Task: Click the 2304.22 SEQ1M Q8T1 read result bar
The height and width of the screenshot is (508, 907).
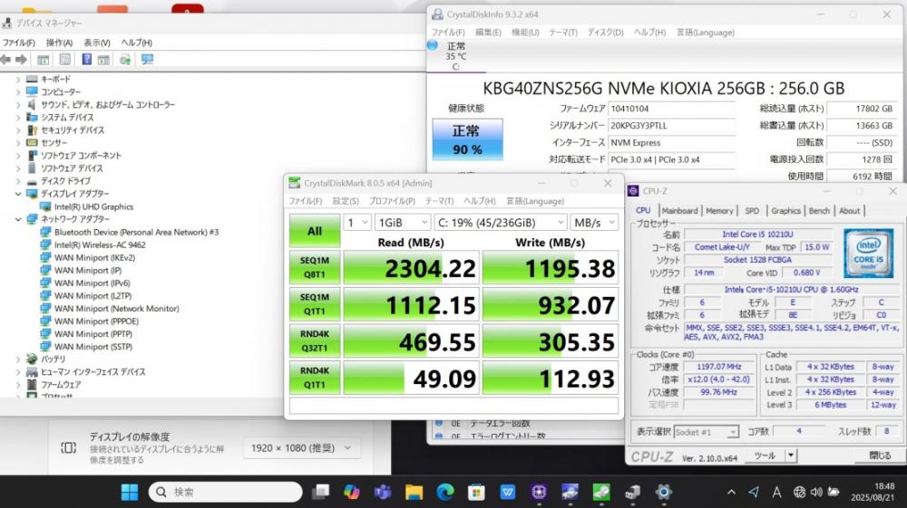Action: 411,268
